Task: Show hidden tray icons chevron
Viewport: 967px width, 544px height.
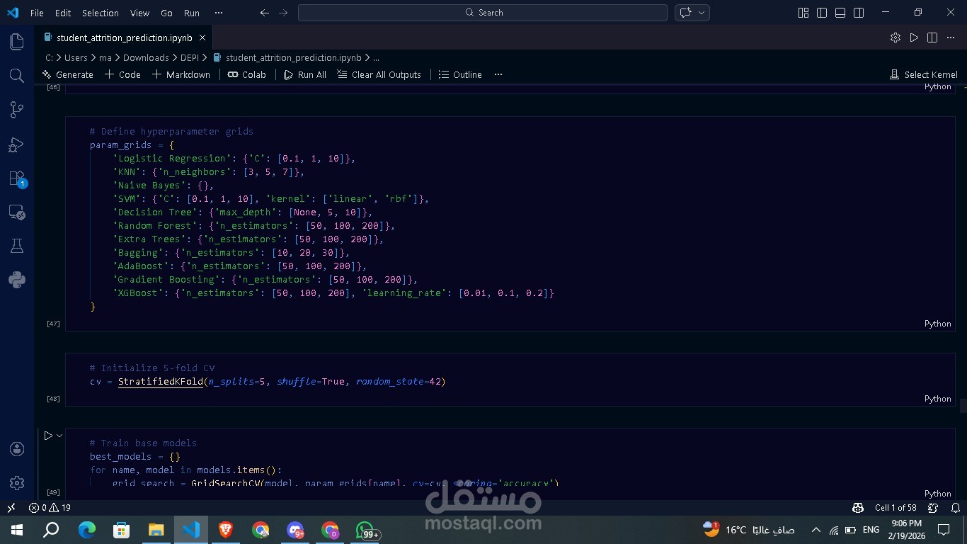Action: click(x=816, y=529)
